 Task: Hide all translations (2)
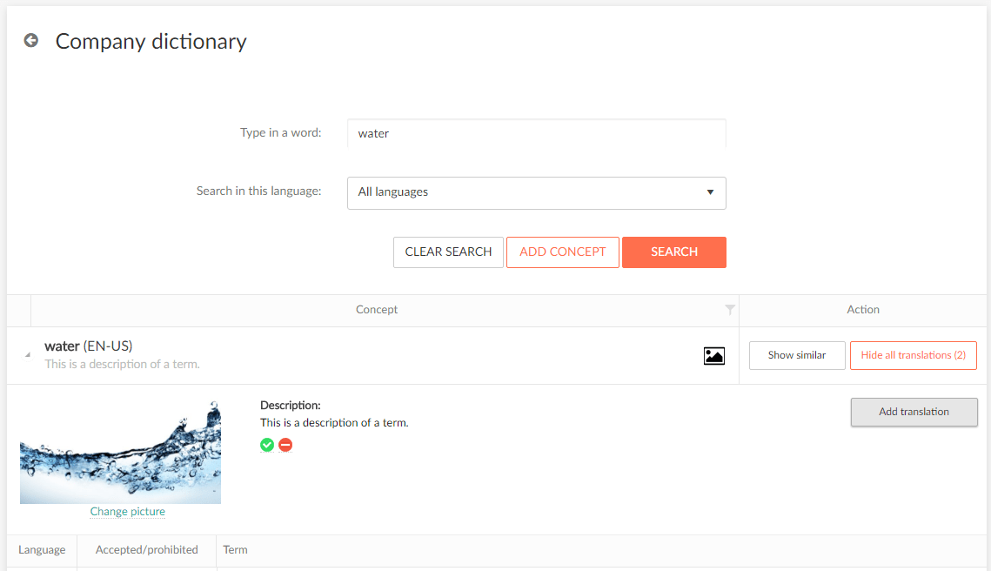[x=914, y=355]
